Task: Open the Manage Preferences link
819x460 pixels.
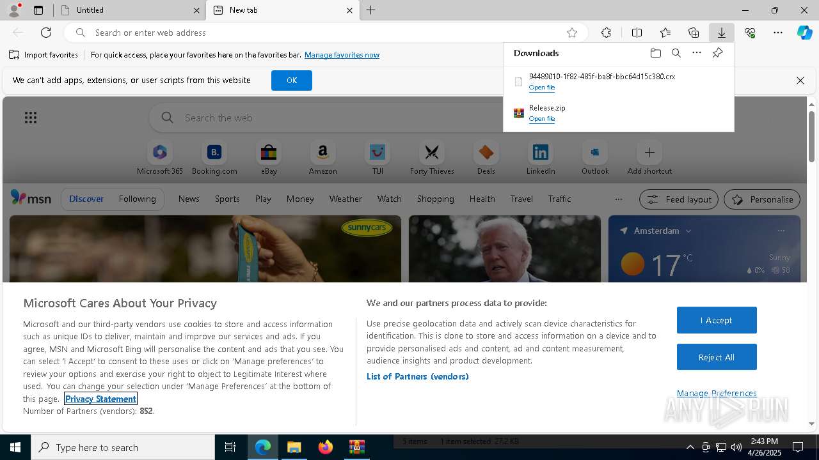Action: tap(717, 394)
